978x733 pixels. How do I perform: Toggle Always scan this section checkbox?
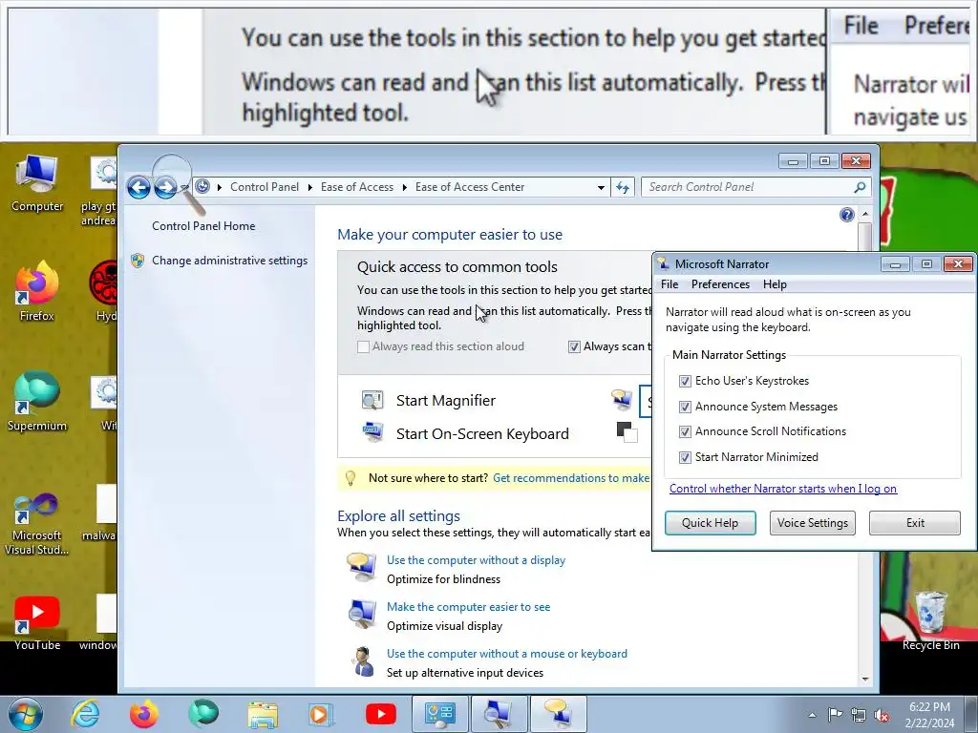[574, 346]
